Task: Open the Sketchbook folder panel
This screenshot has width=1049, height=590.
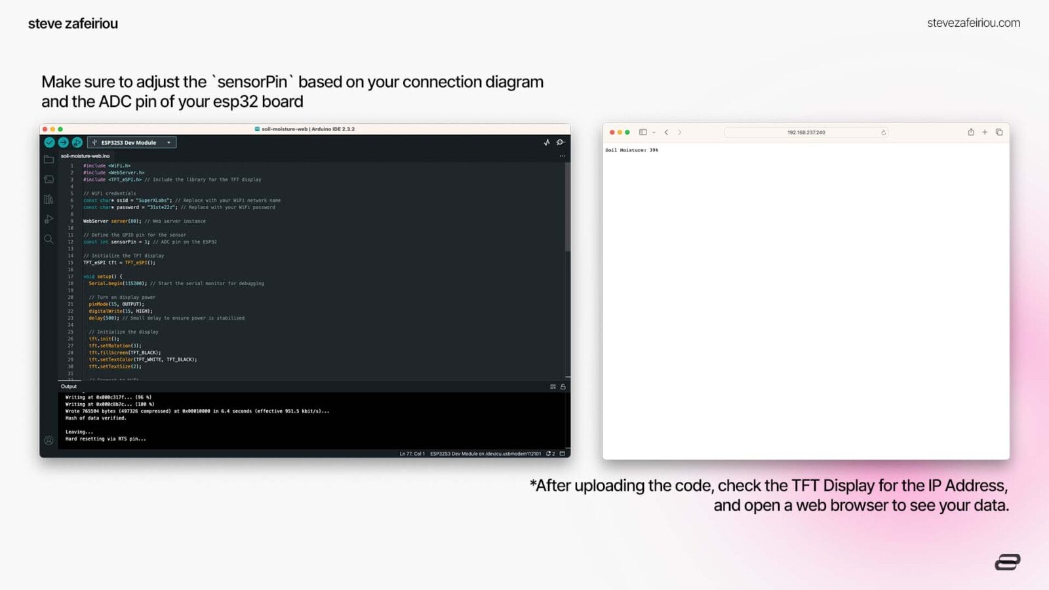Action: tap(49, 159)
